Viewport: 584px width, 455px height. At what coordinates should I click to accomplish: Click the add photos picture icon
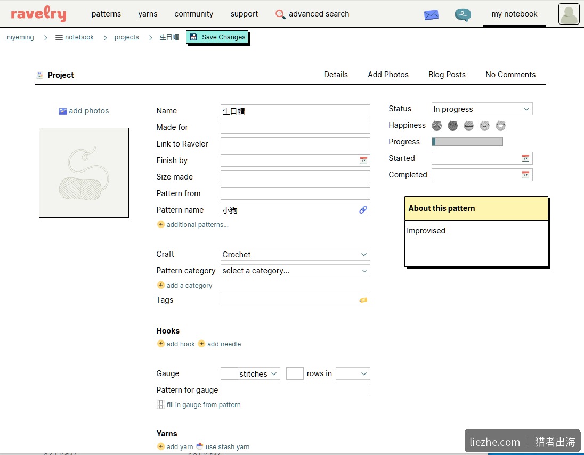pyautogui.click(x=62, y=111)
